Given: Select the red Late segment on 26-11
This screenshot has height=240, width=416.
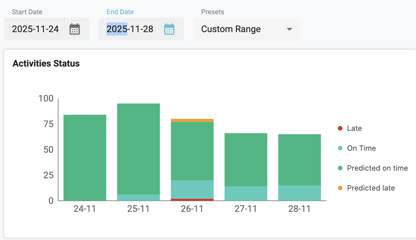Looking at the screenshot, I should [192, 200].
